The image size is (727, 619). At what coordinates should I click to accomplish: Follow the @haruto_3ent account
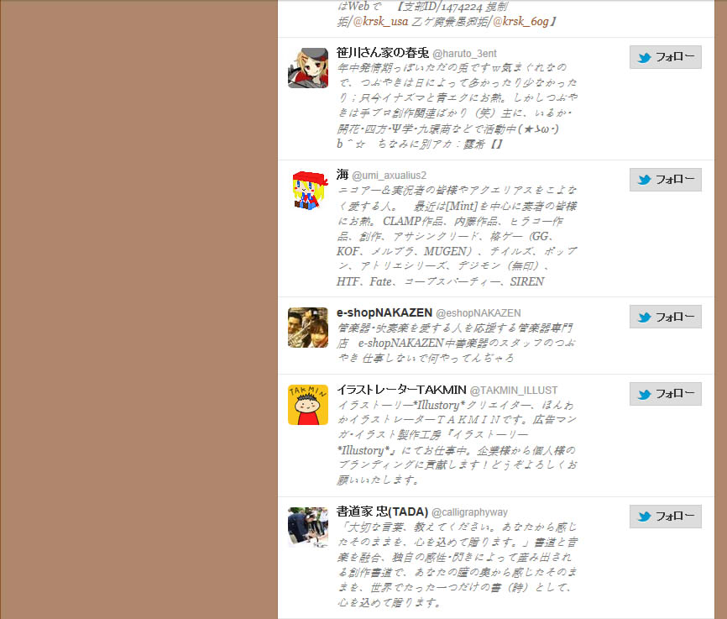pyautogui.click(x=666, y=57)
